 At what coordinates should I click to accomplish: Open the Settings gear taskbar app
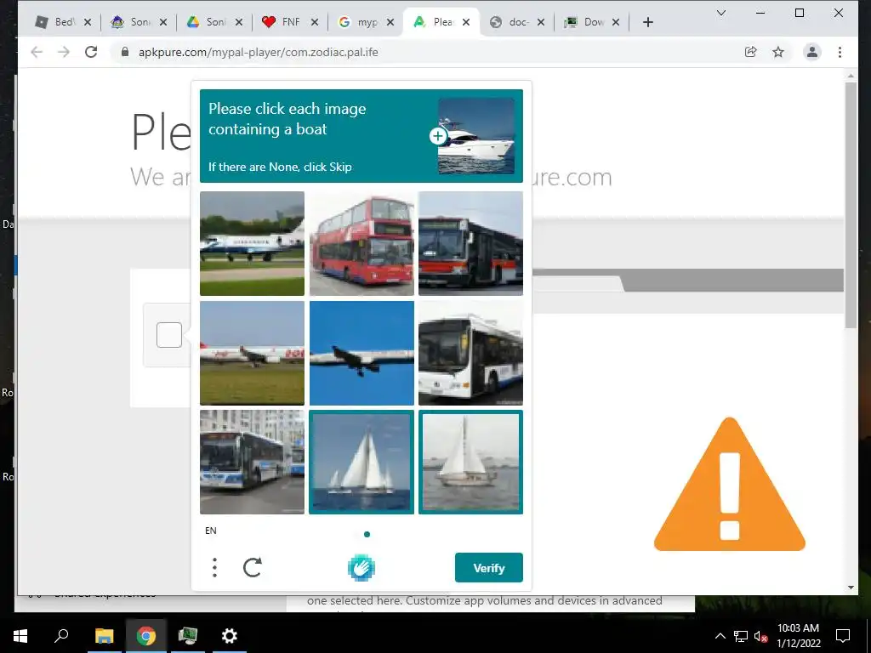229,636
